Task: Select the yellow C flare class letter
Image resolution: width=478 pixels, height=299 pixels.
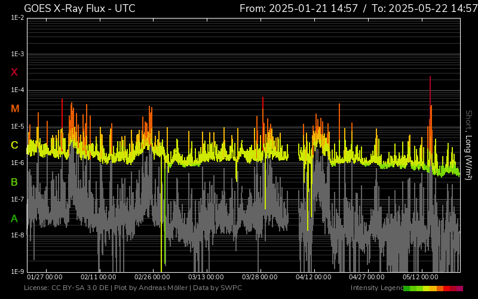Action: [x=14, y=145]
